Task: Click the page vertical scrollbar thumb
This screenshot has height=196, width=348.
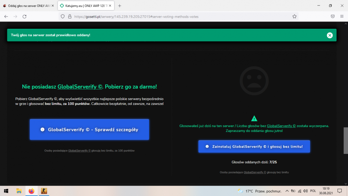Action: pos(346,141)
